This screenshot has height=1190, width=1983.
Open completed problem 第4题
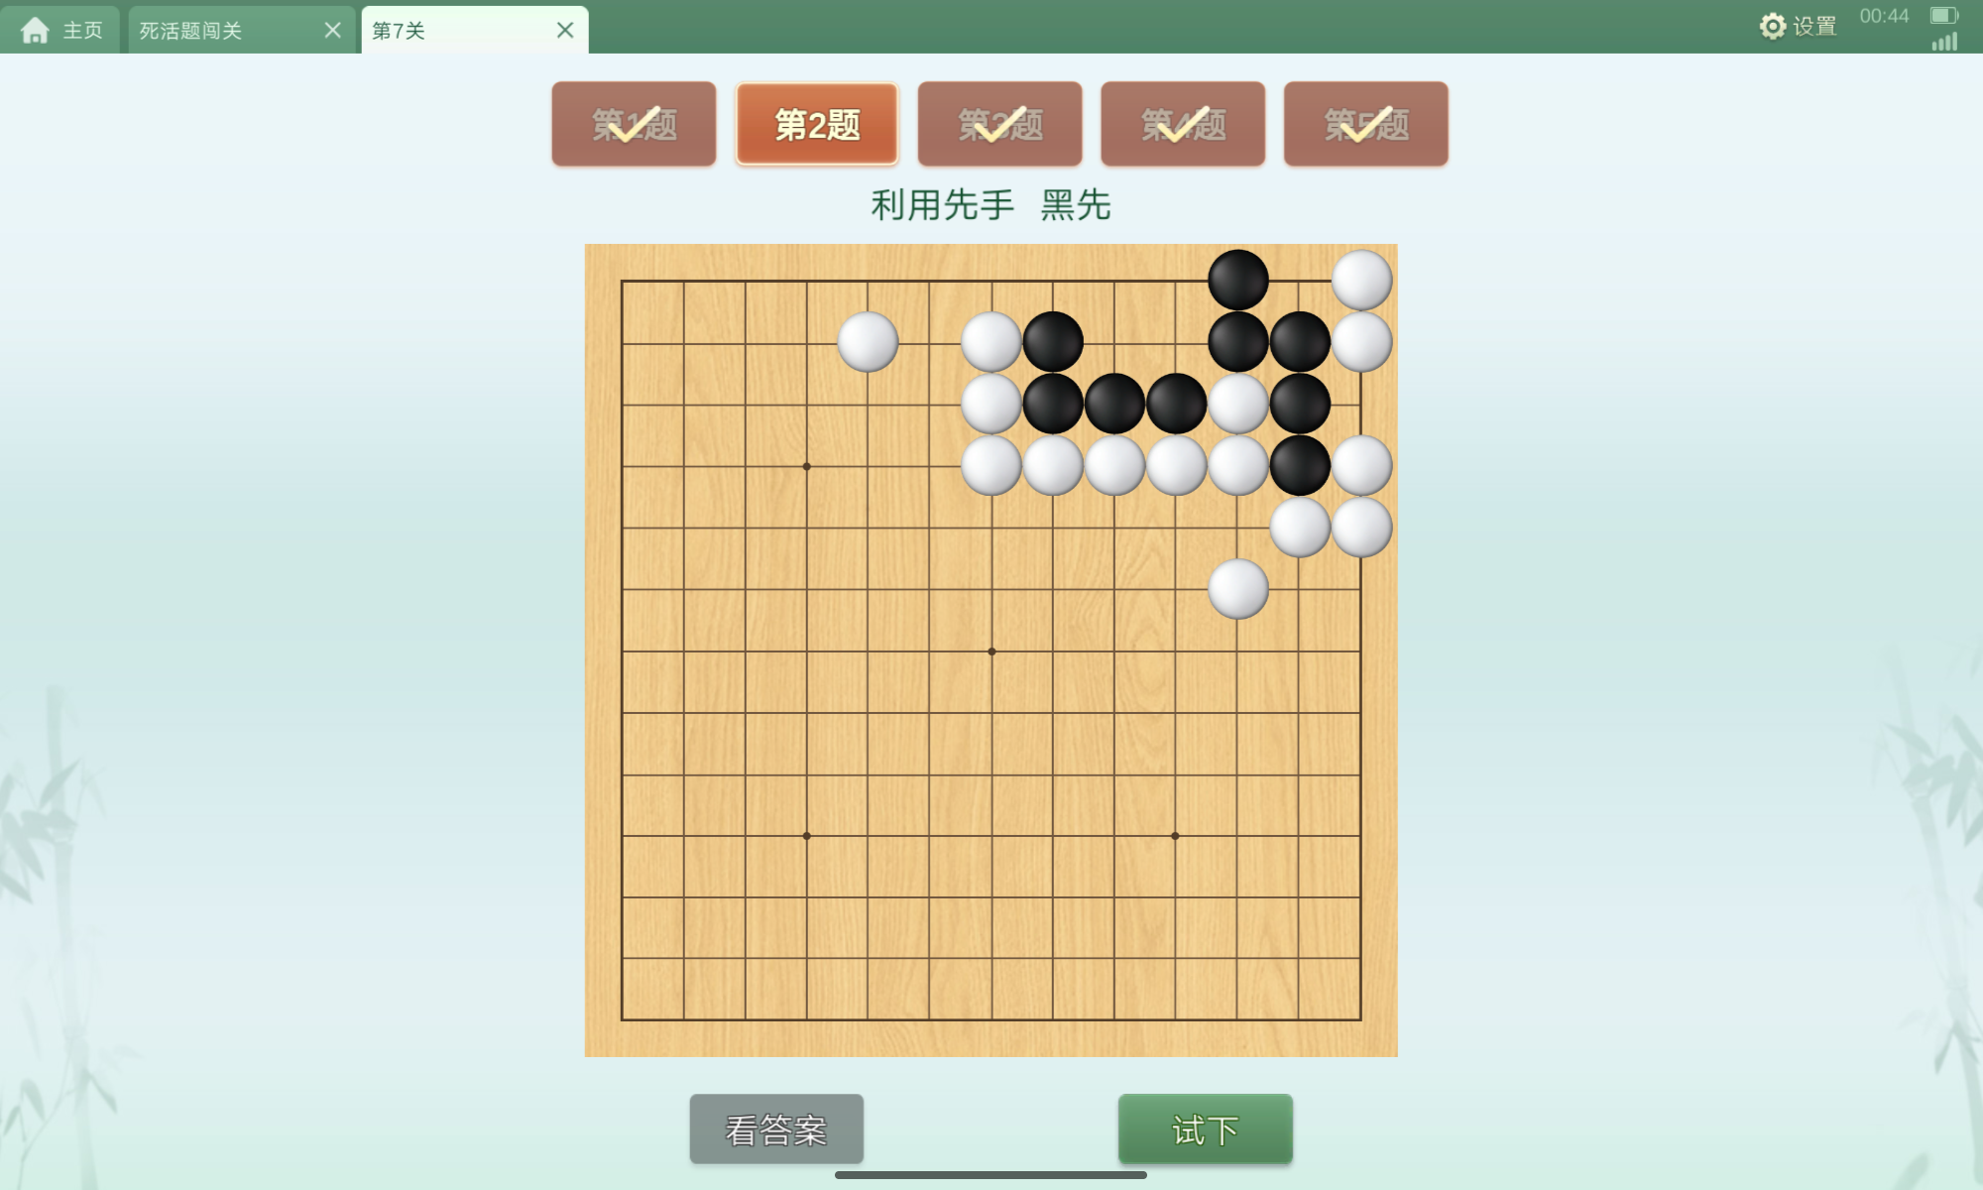pos(1183,124)
